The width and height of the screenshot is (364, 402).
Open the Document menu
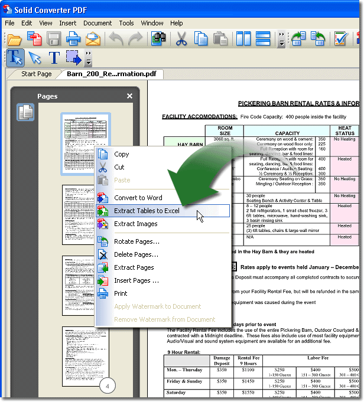pyautogui.click(x=97, y=23)
